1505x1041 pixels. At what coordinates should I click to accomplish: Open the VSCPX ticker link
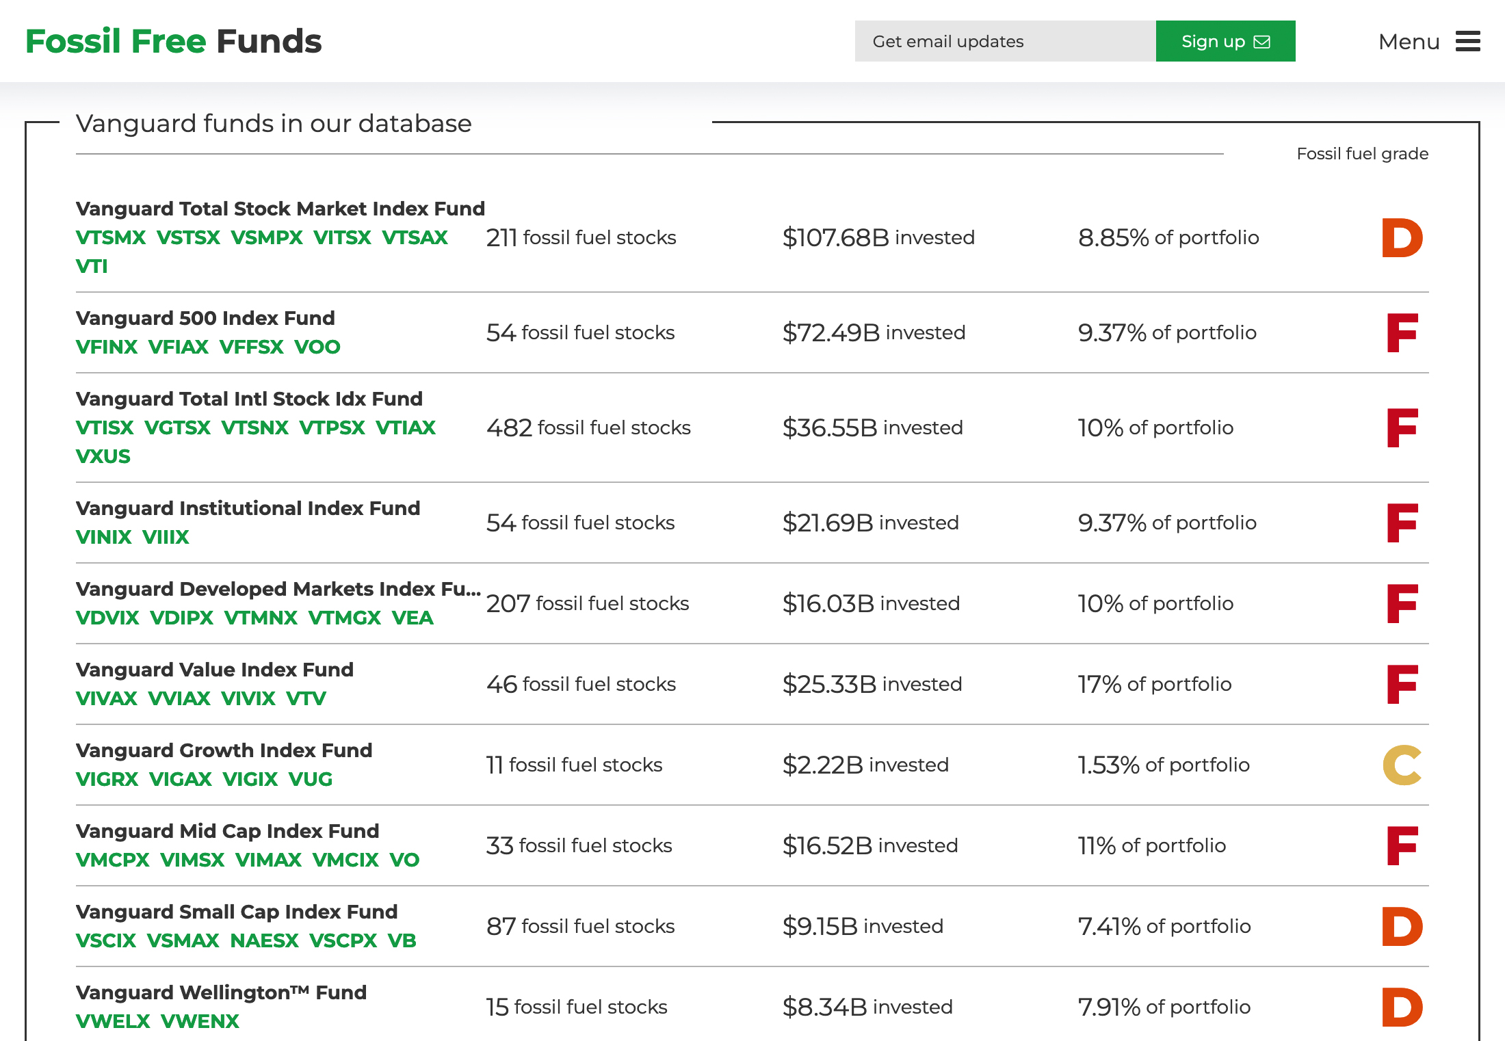coord(343,940)
